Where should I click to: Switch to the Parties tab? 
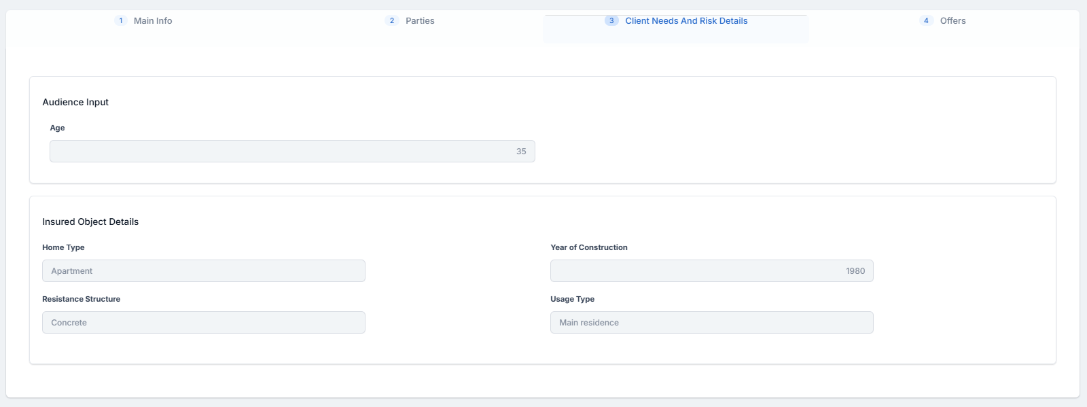click(x=420, y=21)
